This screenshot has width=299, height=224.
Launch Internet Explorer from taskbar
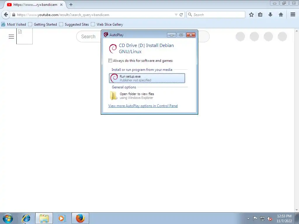26,218
